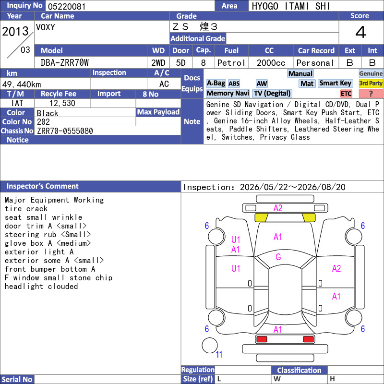Click the Manual docs badge
This screenshot has height=384, width=384.
click(x=300, y=74)
